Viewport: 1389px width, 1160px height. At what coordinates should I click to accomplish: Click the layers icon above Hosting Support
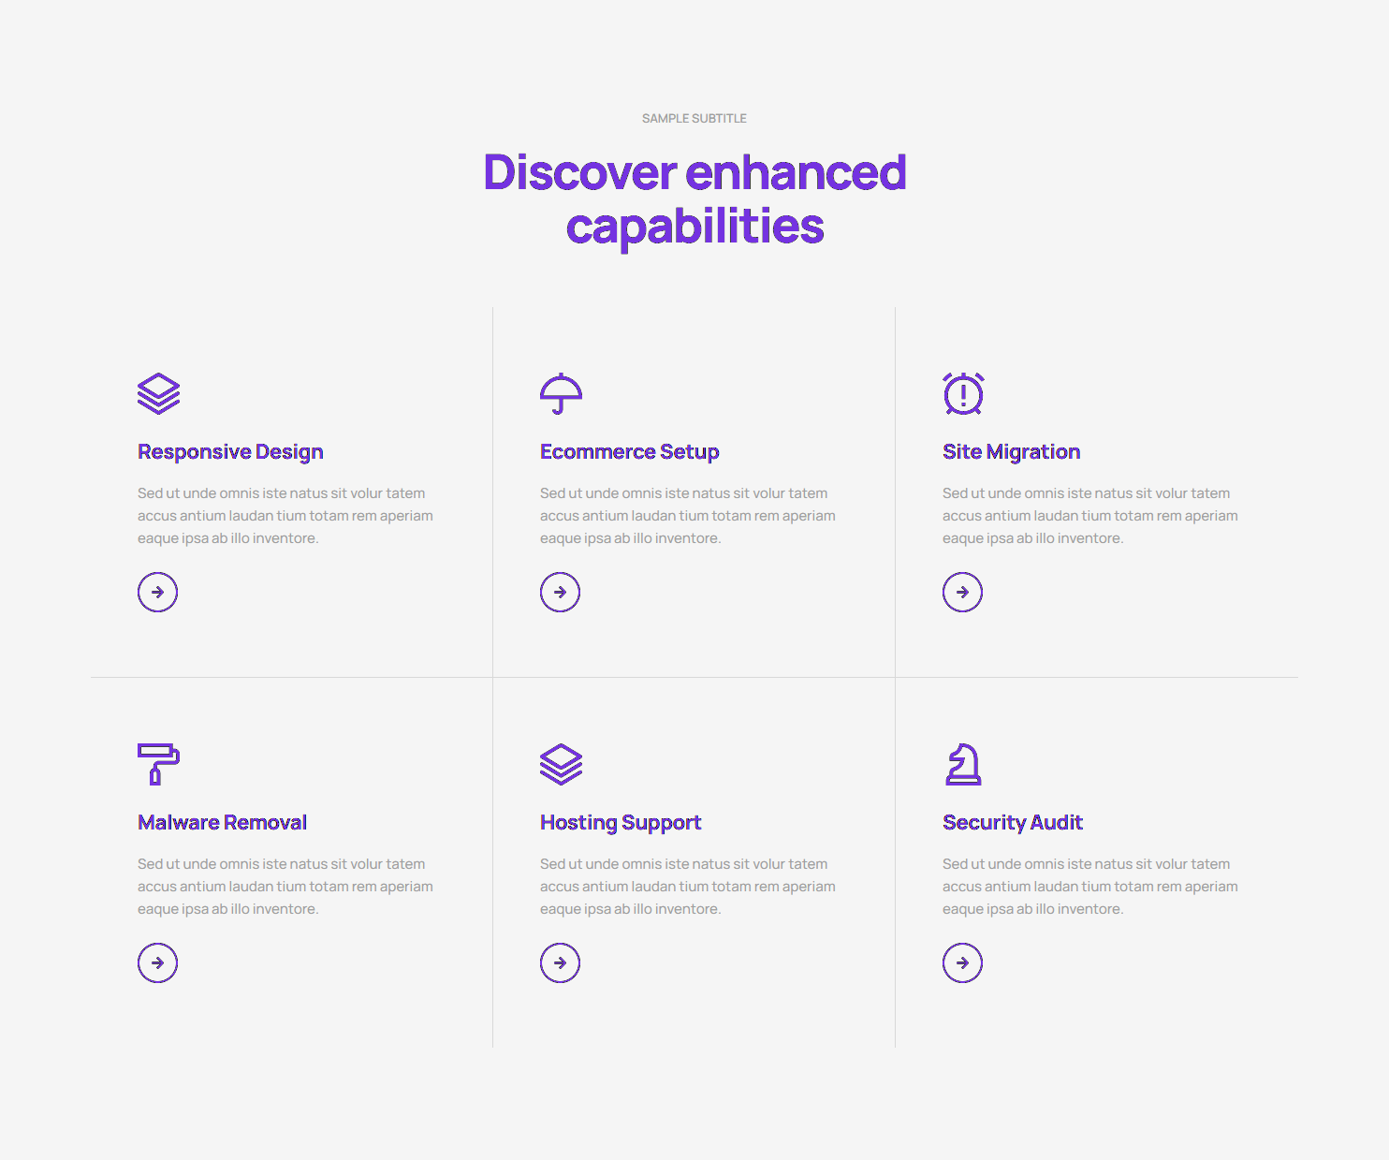[561, 764]
